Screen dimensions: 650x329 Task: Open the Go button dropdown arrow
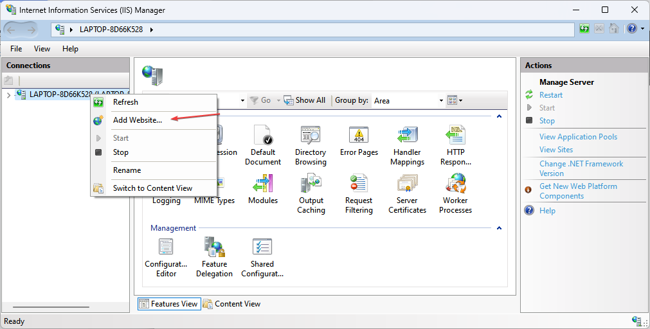coord(278,101)
